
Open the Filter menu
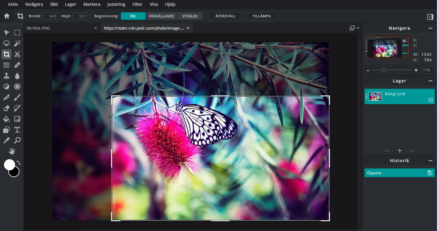[137, 4]
